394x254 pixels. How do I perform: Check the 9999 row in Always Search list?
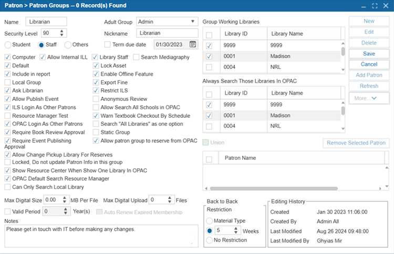pyautogui.click(x=209, y=105)
